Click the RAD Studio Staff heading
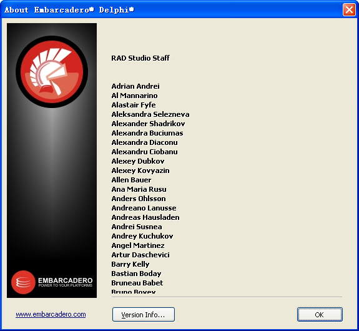This screenshot has height=331, width=359. [140, 58]
